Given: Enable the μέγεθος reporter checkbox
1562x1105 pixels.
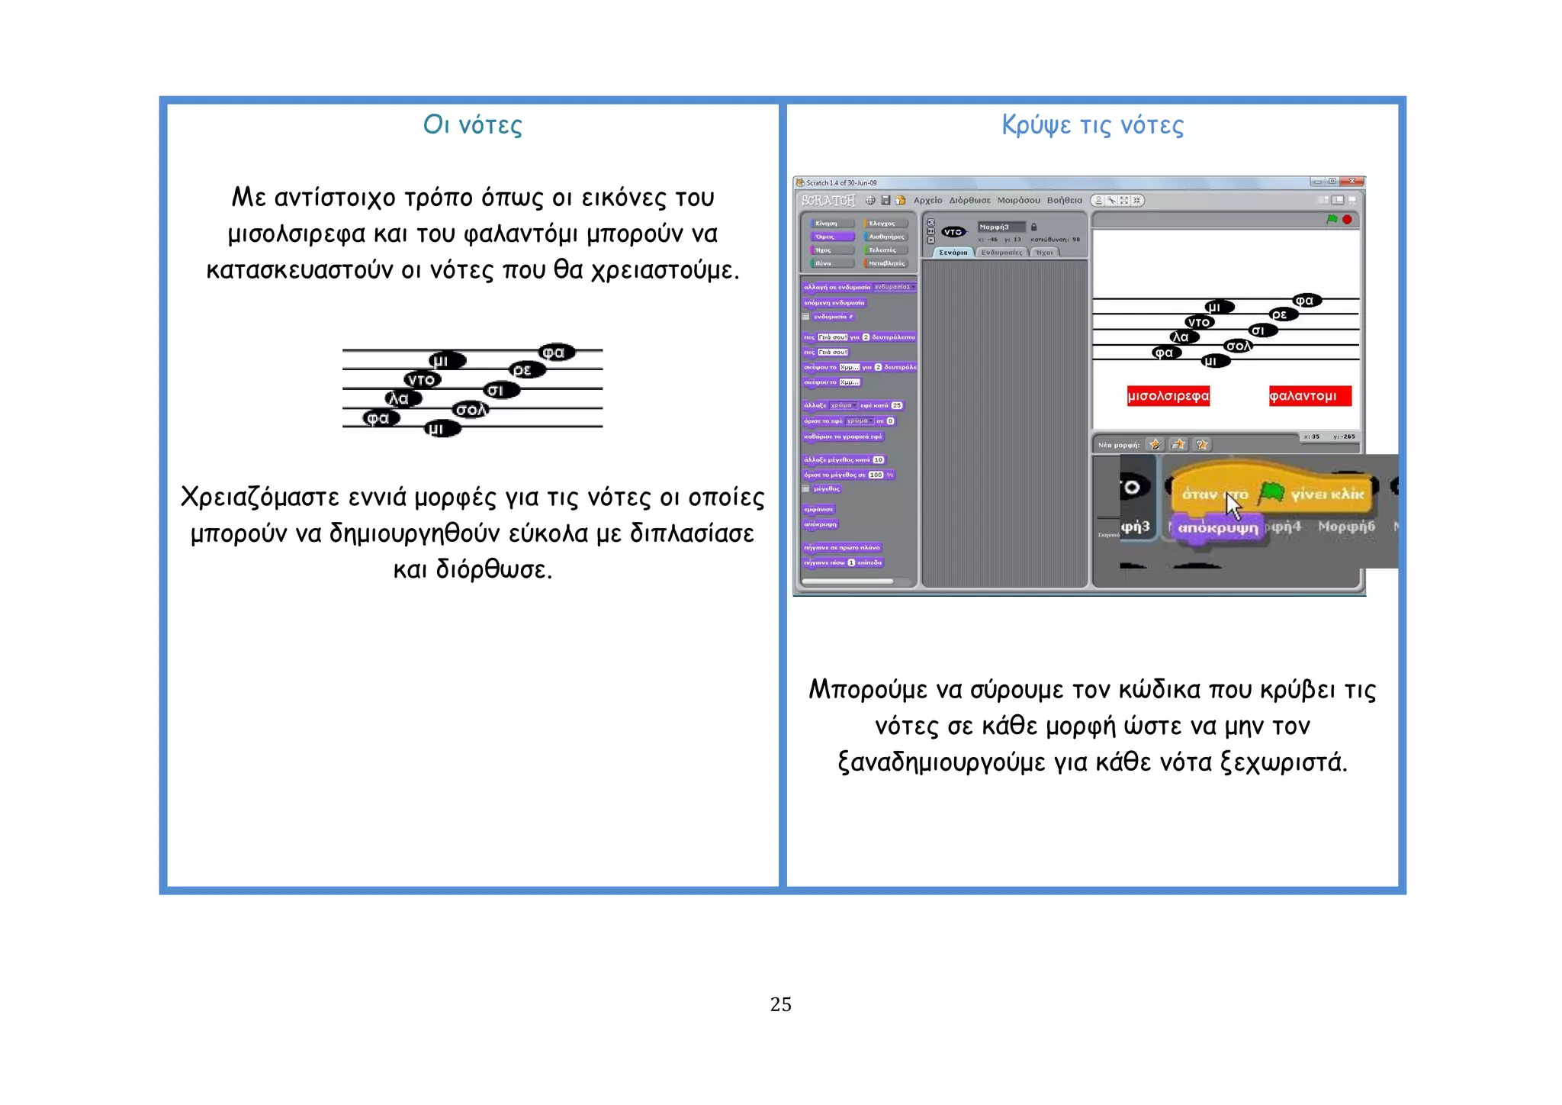Looking at the screenshot, I should click(806, 488).
